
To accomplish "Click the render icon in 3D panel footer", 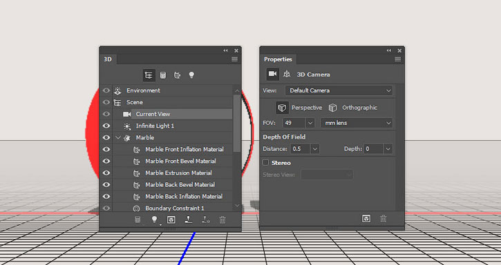I will 171,219.
